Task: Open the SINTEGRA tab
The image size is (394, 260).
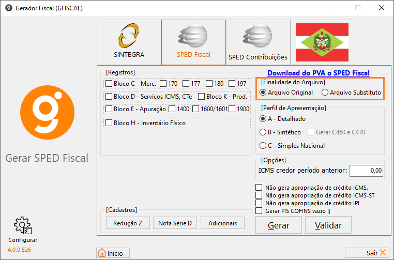Action: coord(129,42)
